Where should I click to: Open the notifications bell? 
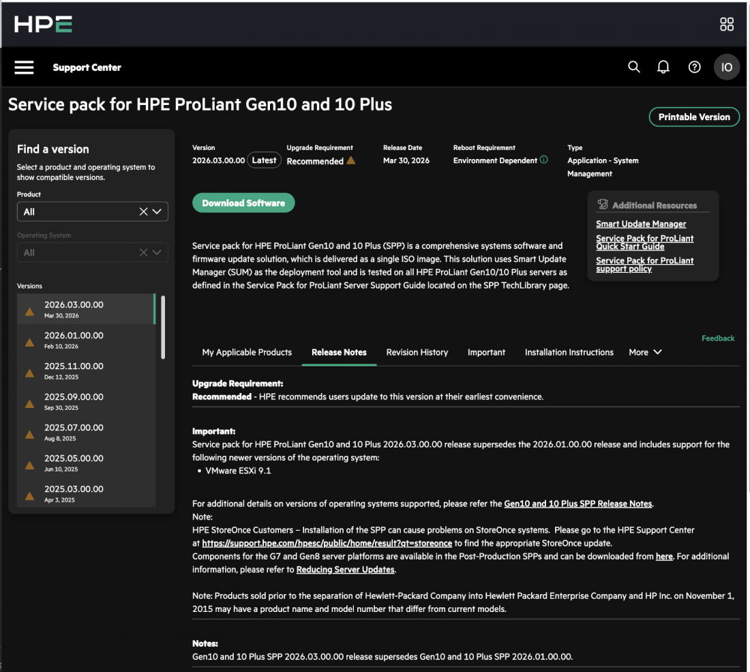pos(663,67)
